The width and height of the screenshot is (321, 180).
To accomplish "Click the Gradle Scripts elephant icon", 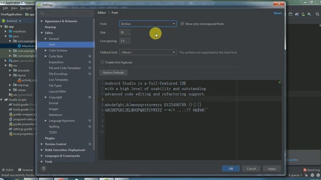I will pos(6,99).
